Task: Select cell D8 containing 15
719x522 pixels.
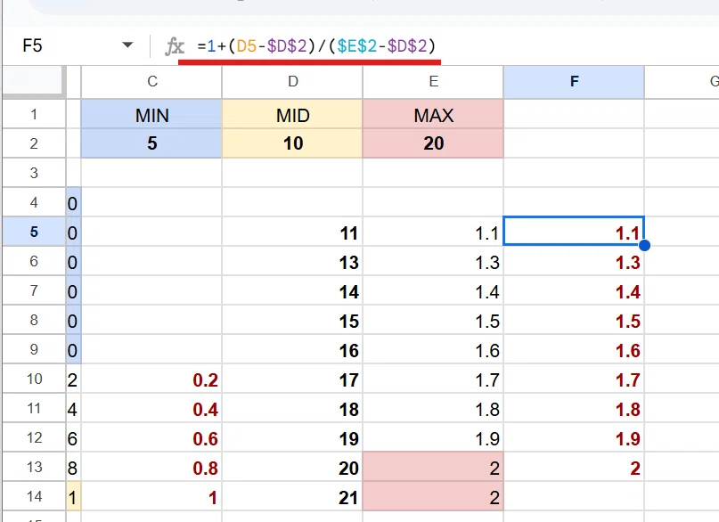Action: (292, 320)
